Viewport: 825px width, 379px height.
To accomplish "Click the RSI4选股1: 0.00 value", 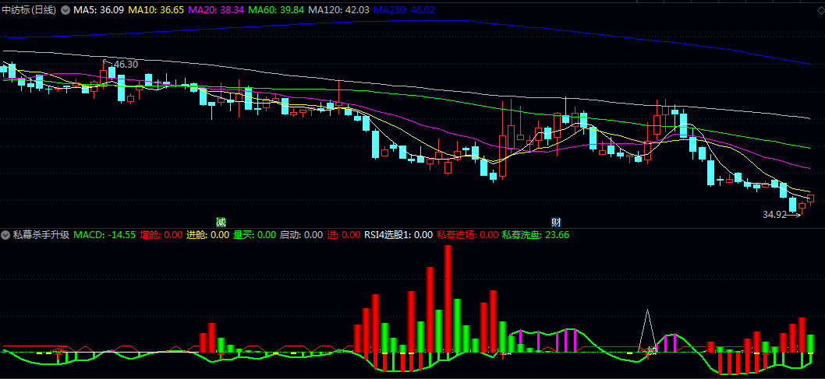I will pos(398,235).
